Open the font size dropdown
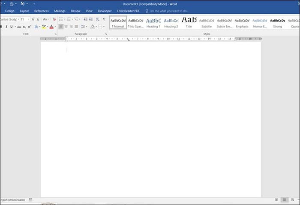Image resolution: width=300 pixels, height=205 pixels. [29, 19]
